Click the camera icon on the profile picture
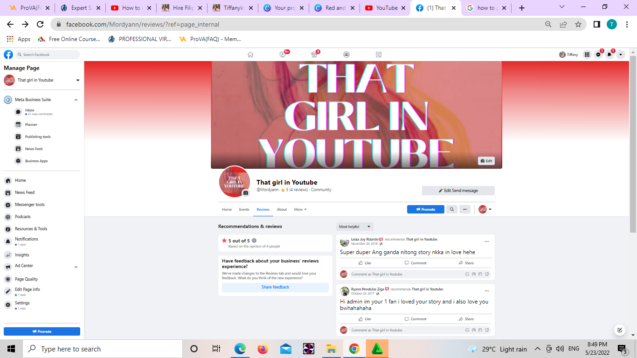Viewport: 637px width, 358px height. point(246,193)
